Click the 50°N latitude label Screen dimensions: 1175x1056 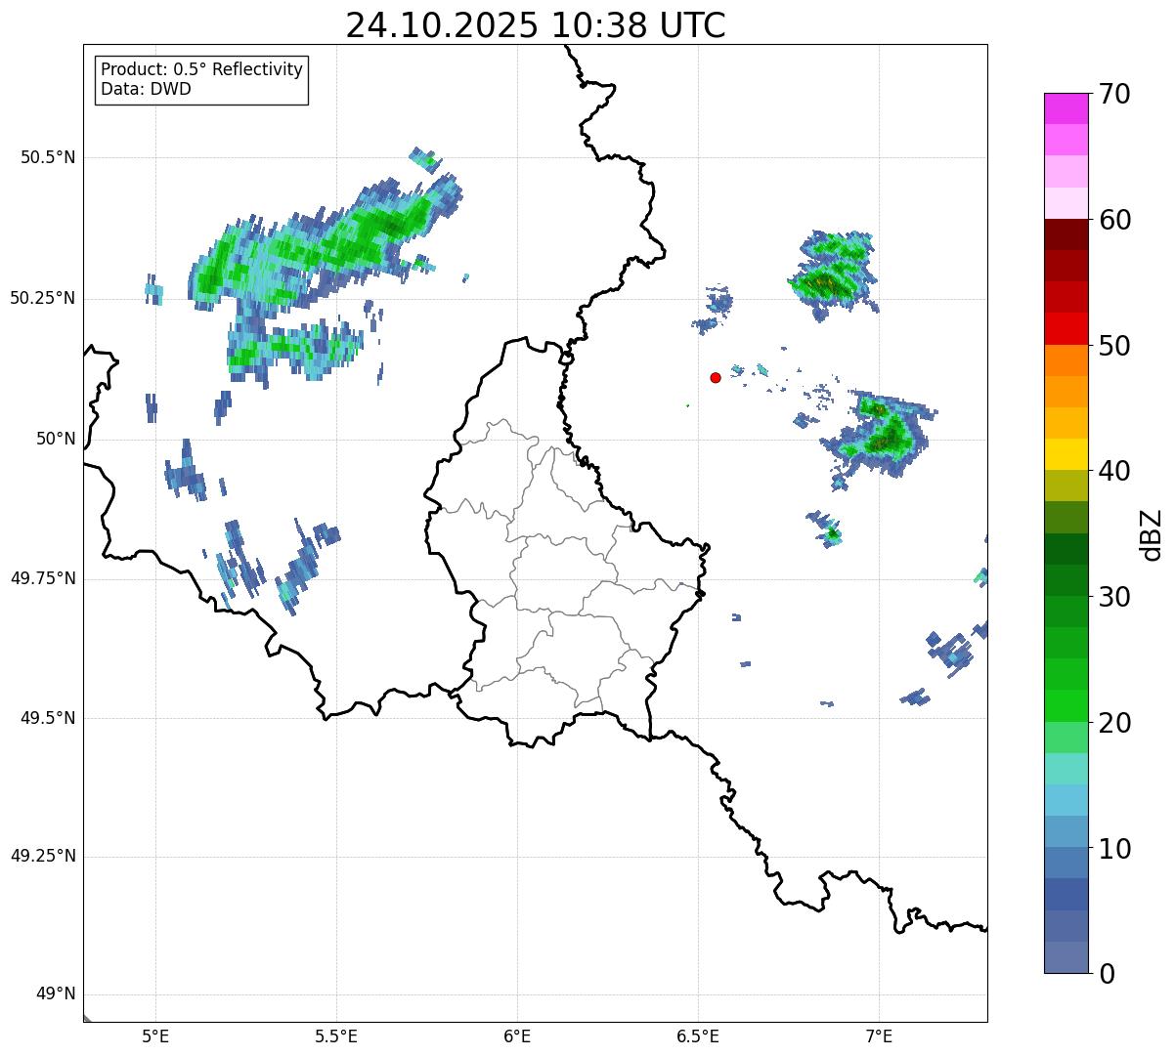[55, 439]
